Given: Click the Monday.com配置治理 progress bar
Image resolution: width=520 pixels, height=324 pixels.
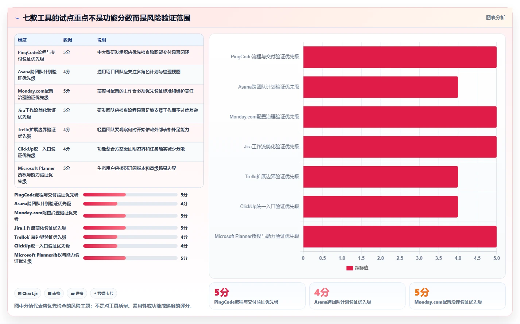Looking at the screenshot, I should [x=130, y=216].
